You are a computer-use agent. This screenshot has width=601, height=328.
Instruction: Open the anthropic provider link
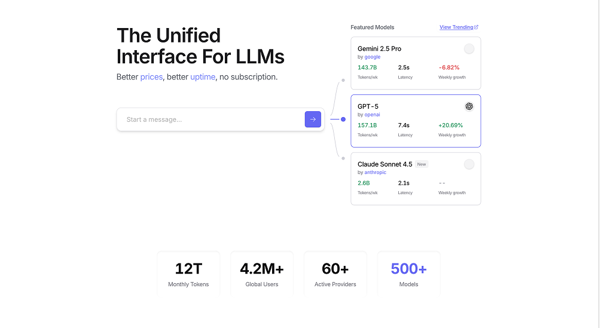376,173
